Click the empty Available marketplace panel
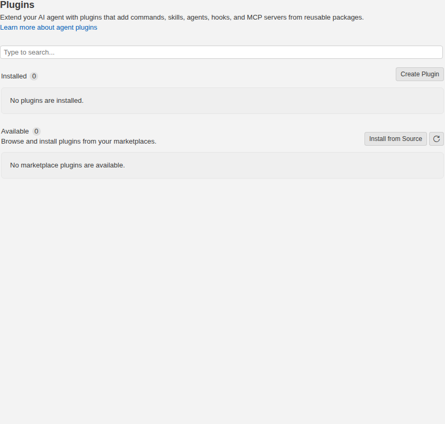Screen dimensions: 445x424 [x=222, y=165]
